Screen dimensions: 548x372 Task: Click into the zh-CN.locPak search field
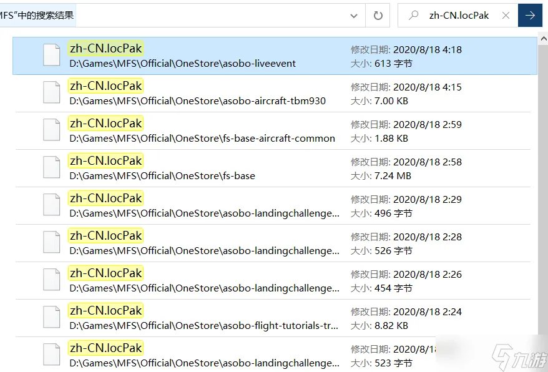[461, 16]
